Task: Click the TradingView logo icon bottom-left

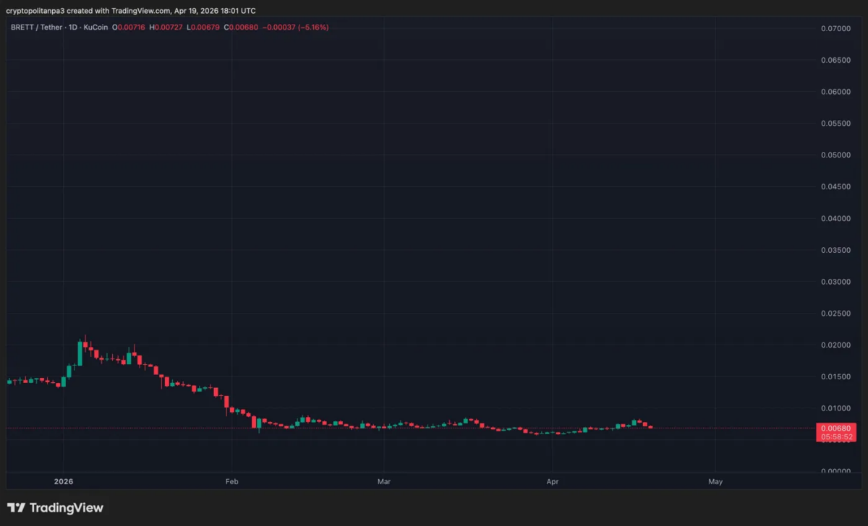Action: tap(16, 508)
